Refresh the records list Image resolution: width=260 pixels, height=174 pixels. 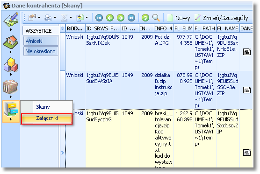145,18
